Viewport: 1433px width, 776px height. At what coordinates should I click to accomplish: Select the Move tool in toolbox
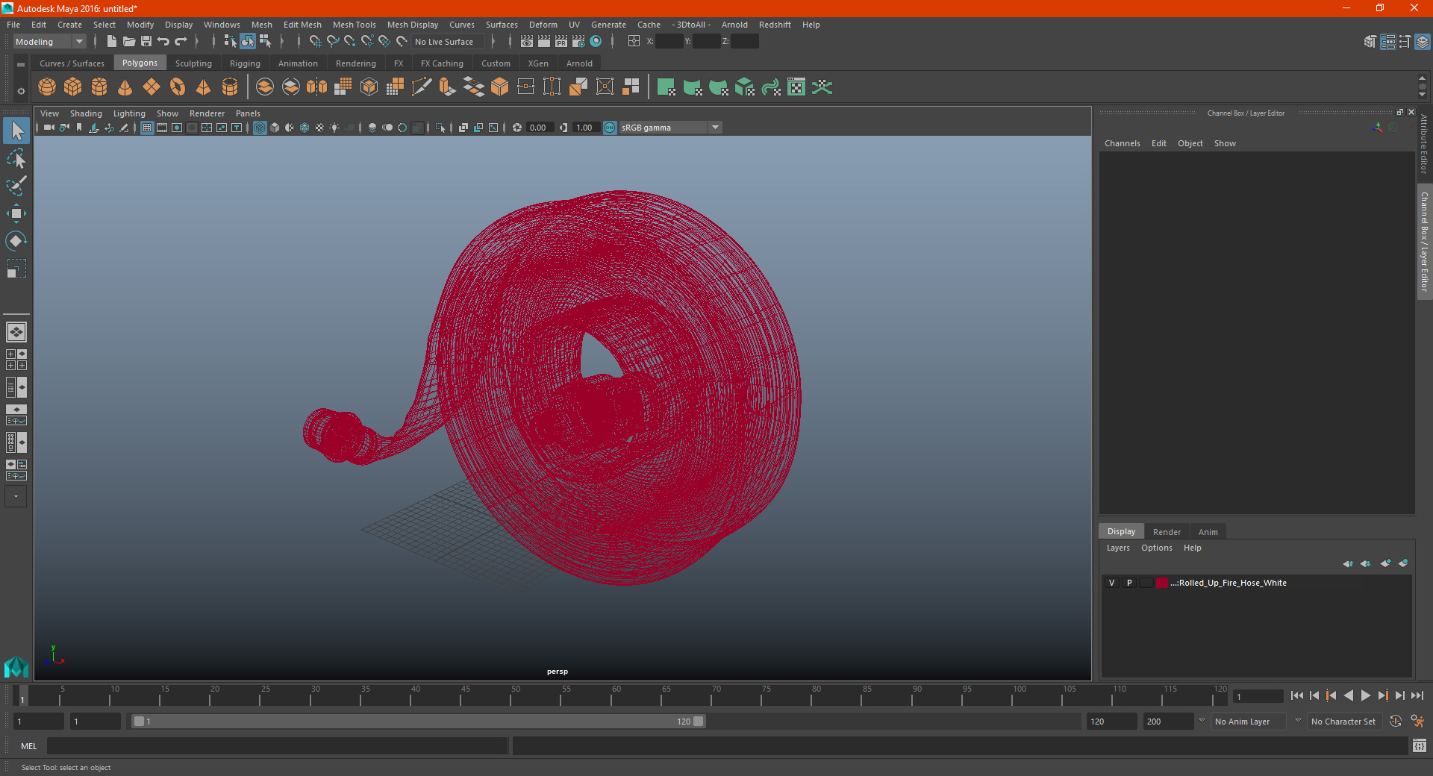click(16, 213)
